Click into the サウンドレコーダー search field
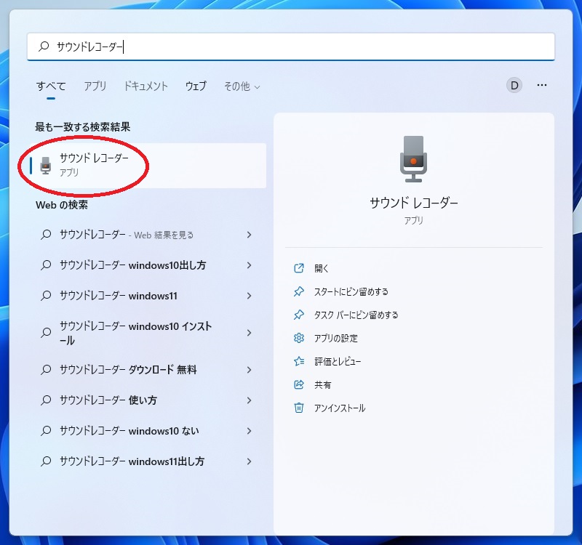582x545 pixels. 290,47
